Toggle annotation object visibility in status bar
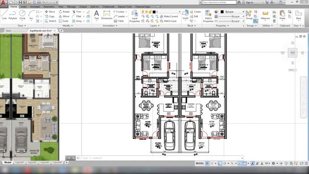 pos(253,163)
